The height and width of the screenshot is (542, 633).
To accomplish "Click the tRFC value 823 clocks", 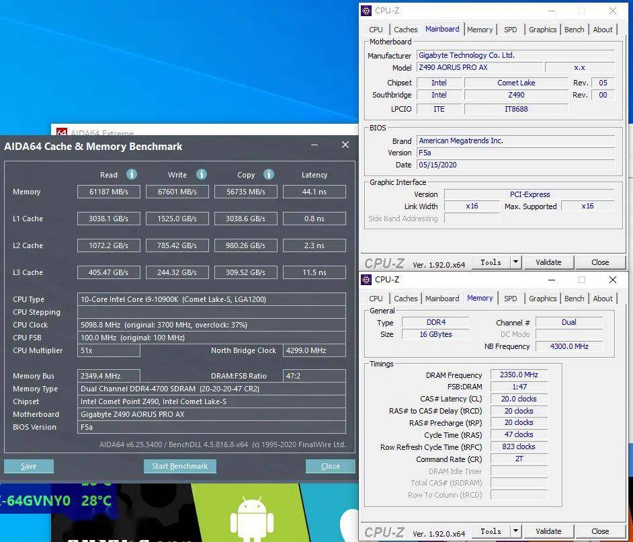I will click(519, 447).
